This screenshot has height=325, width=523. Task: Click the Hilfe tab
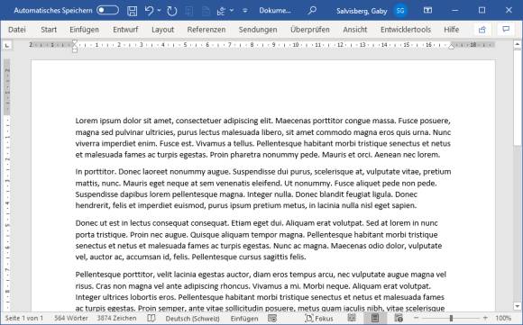point(451,30)
